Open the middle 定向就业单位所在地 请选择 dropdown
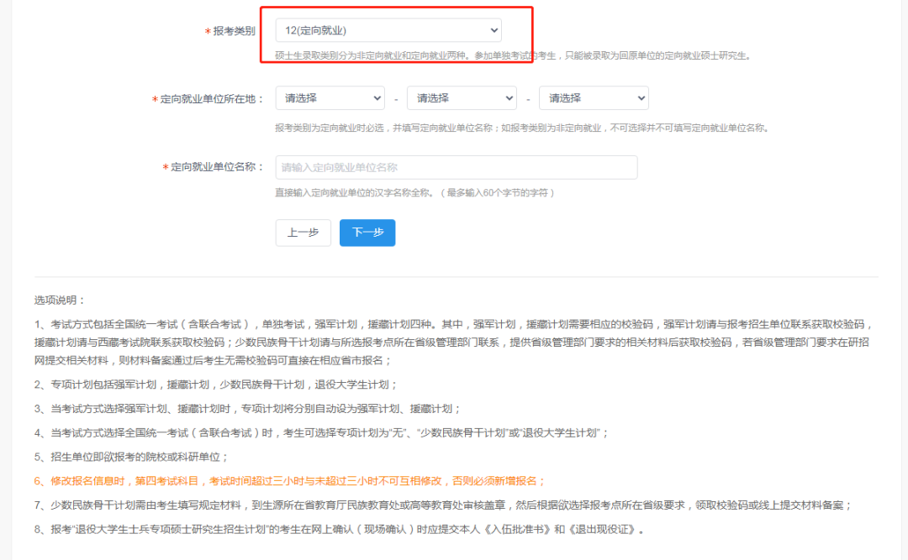This screenshot has height=560, width=908. [462, 97]
